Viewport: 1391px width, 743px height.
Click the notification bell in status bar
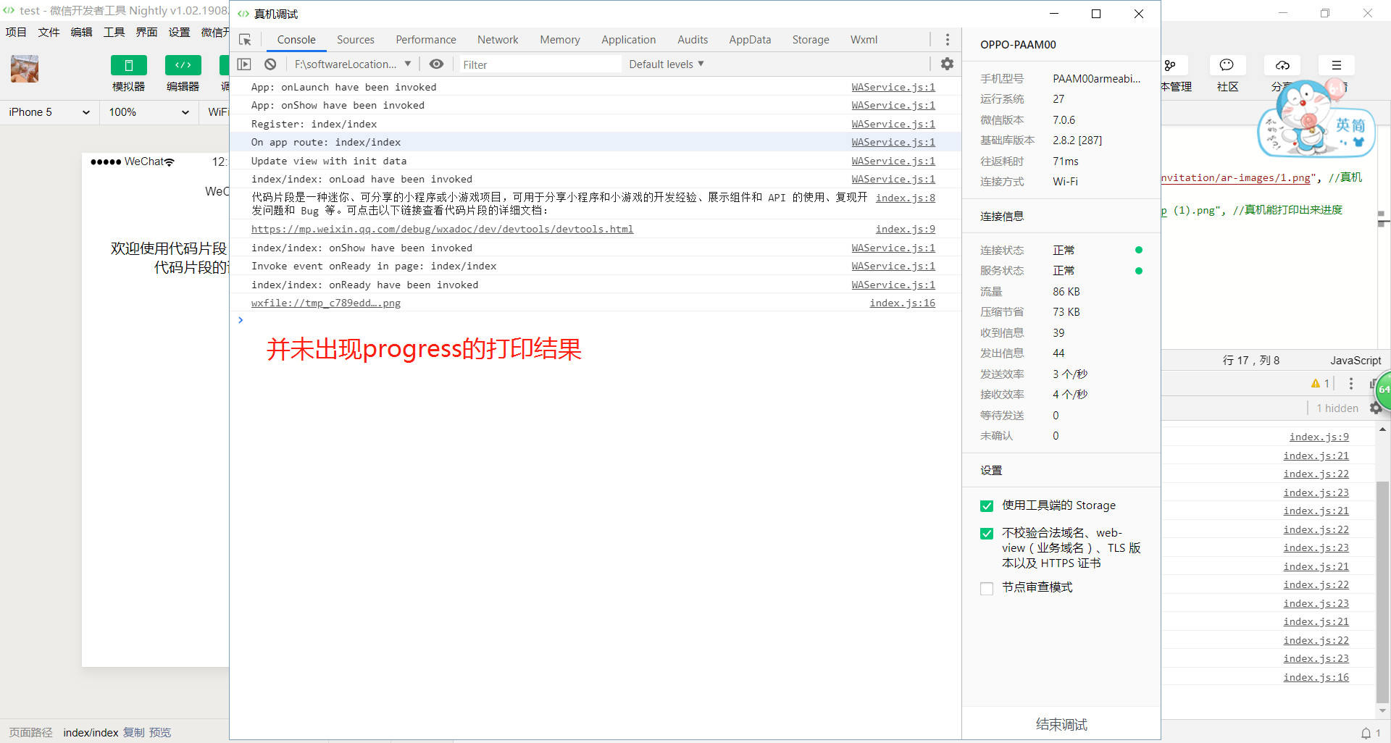[x=1366, y=733]
